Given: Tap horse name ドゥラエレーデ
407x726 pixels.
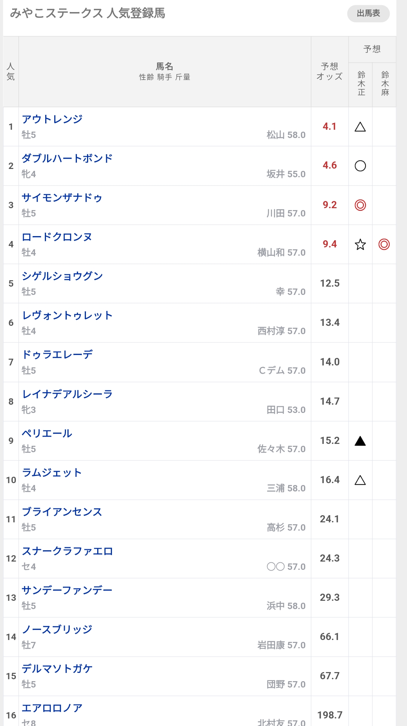Looking at the screenshot, I should pos(57,355).
